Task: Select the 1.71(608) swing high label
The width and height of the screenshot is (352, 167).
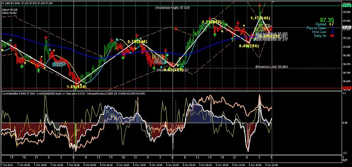Action: [212, 22]
